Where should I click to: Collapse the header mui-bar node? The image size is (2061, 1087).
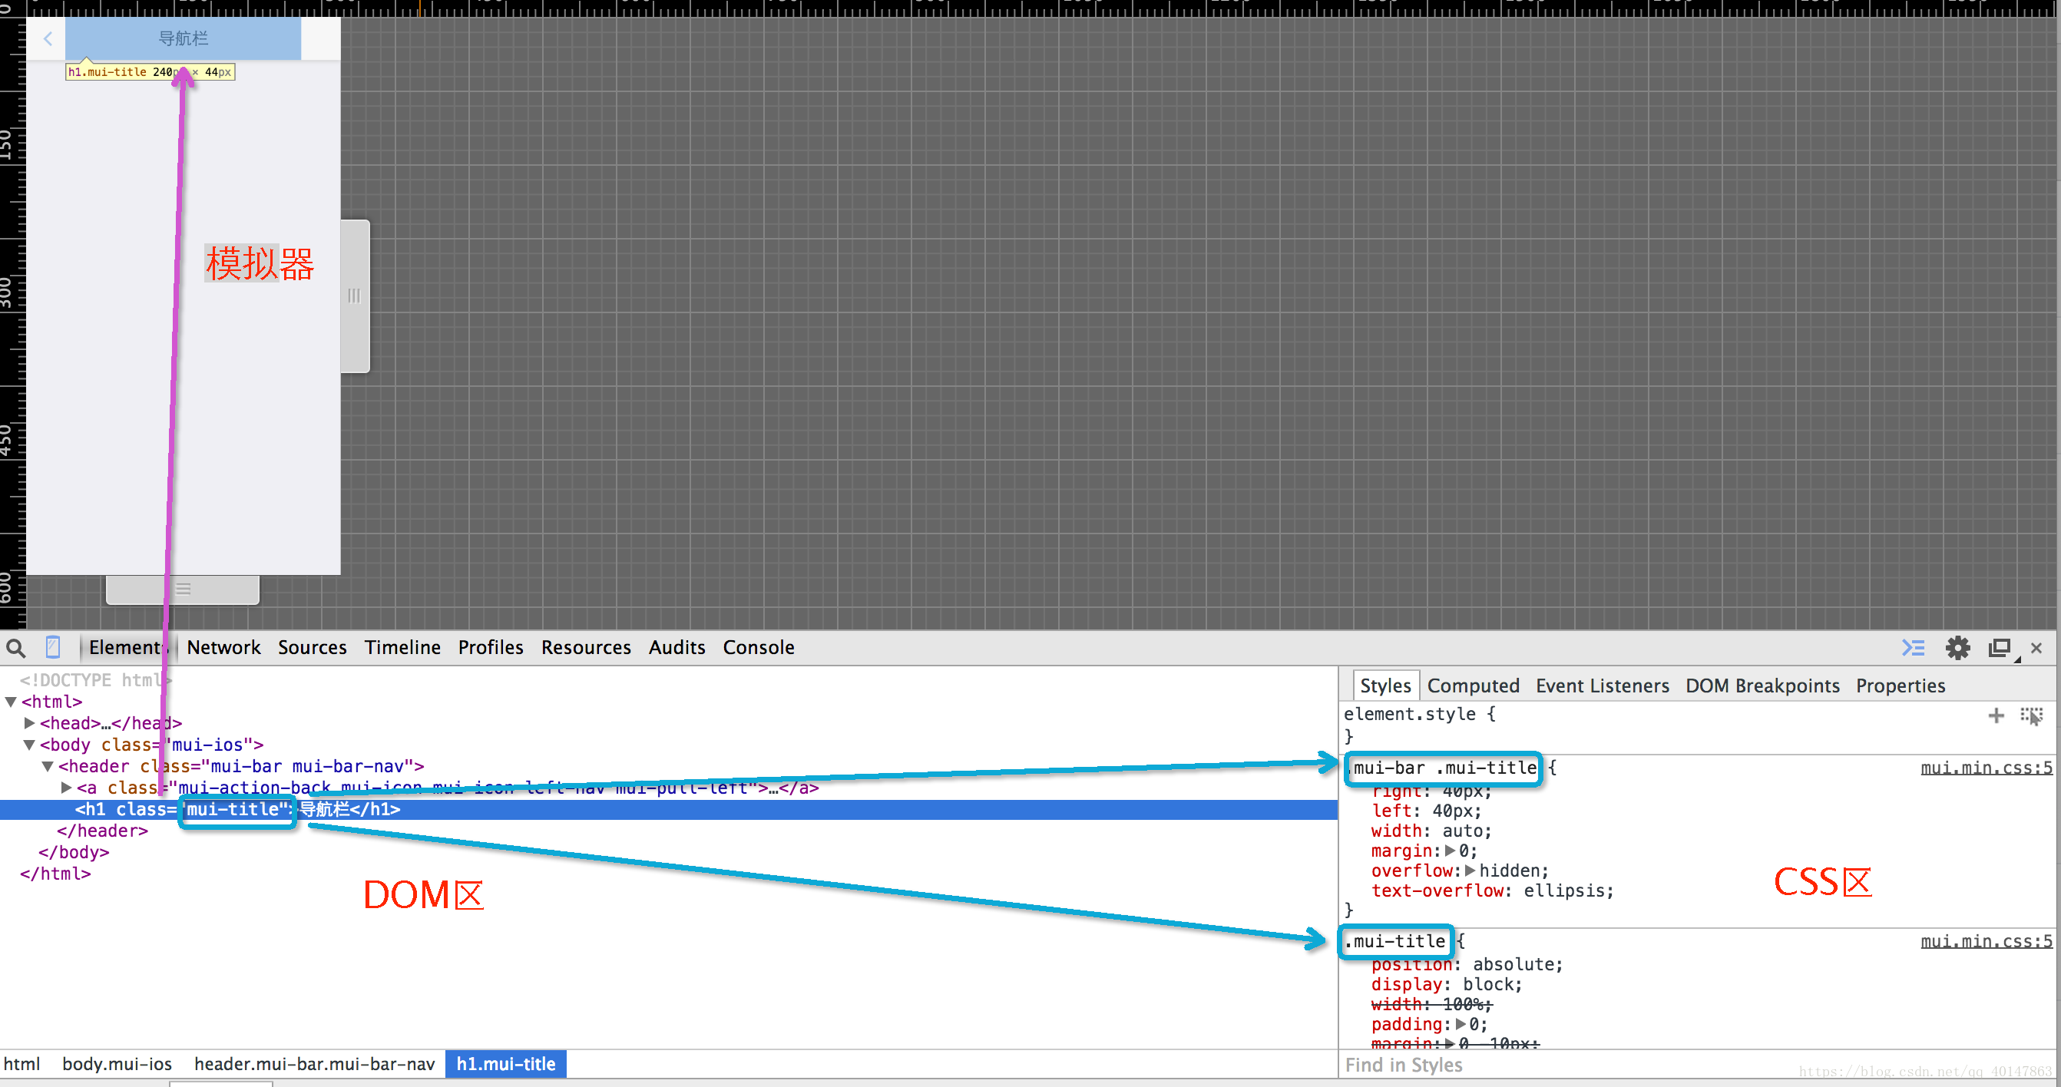[x=48, y=766]
